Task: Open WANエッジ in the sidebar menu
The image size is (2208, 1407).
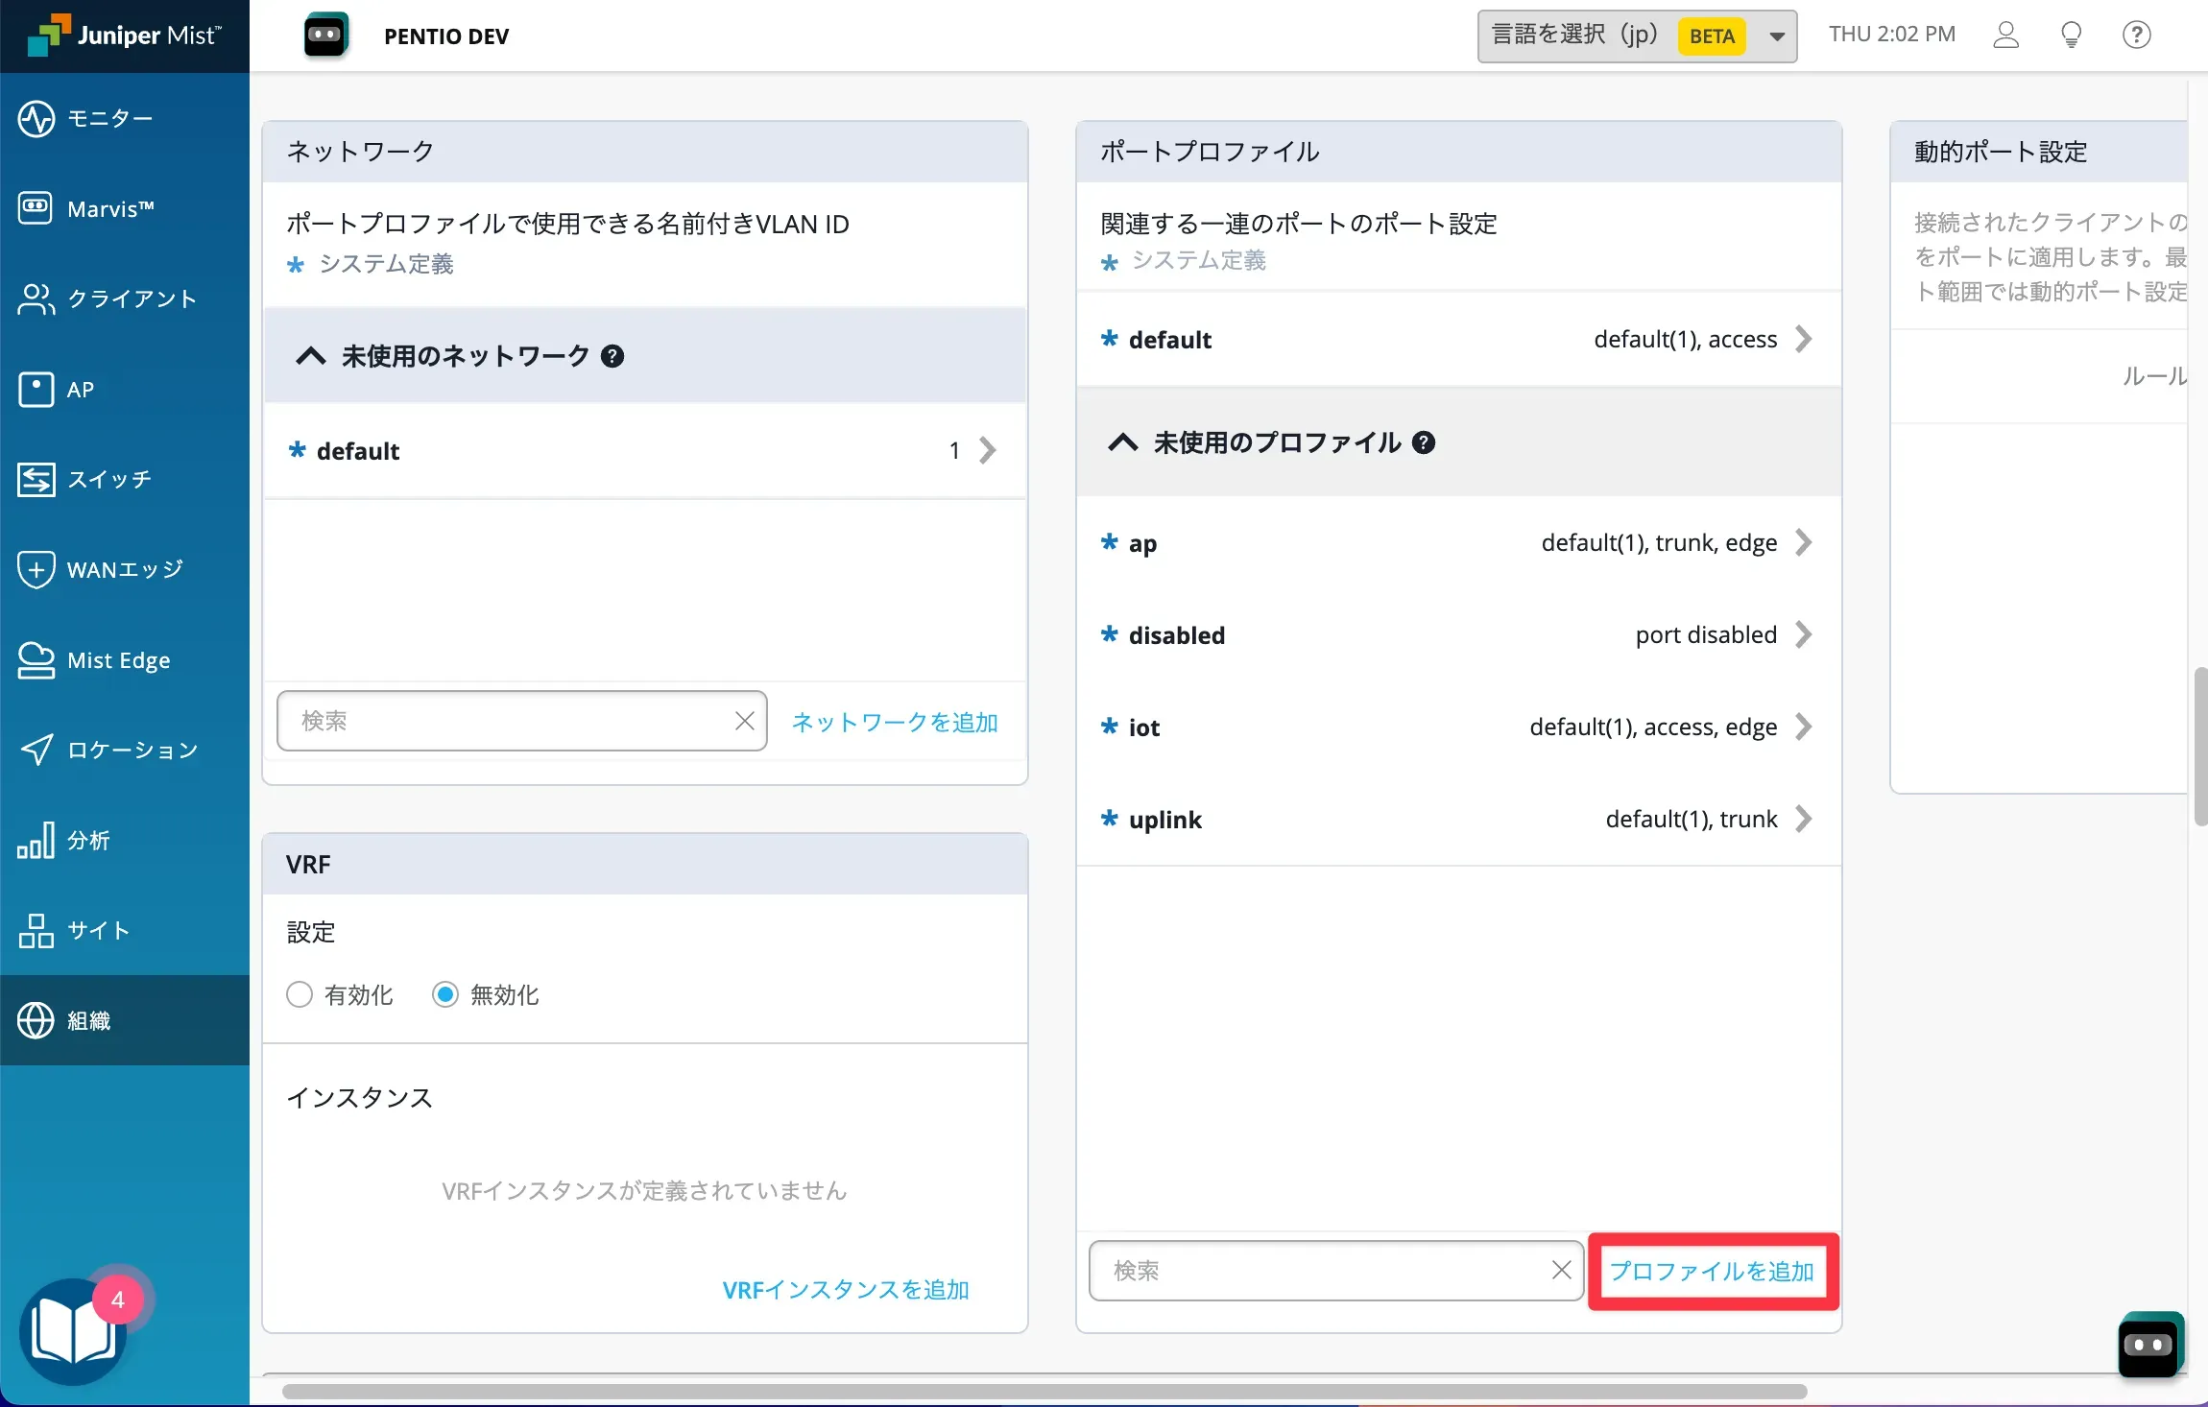Action: (124, 569)
